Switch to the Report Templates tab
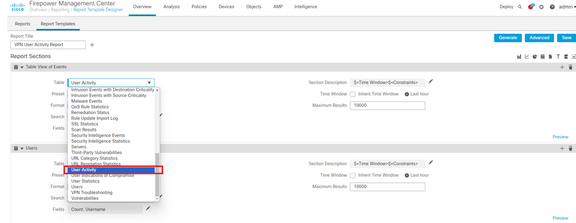Image resolution: width=576 pixels, height=223 pixels. point(58,24)
